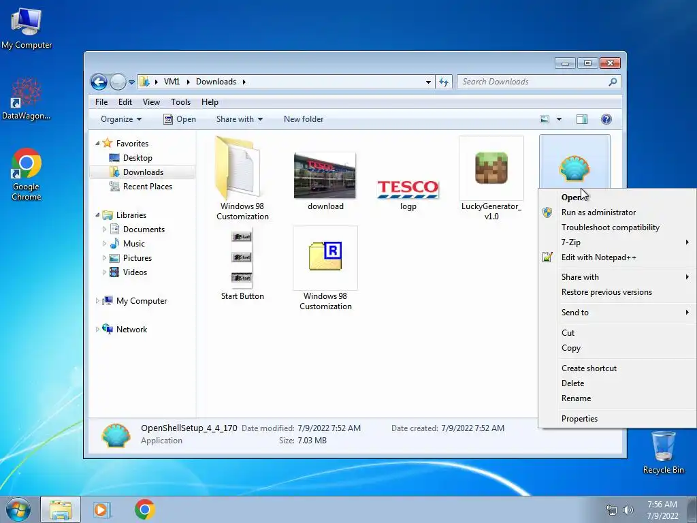697x523 pixels.
Task: Click the search magnifier icon
Action: [613, 82]
